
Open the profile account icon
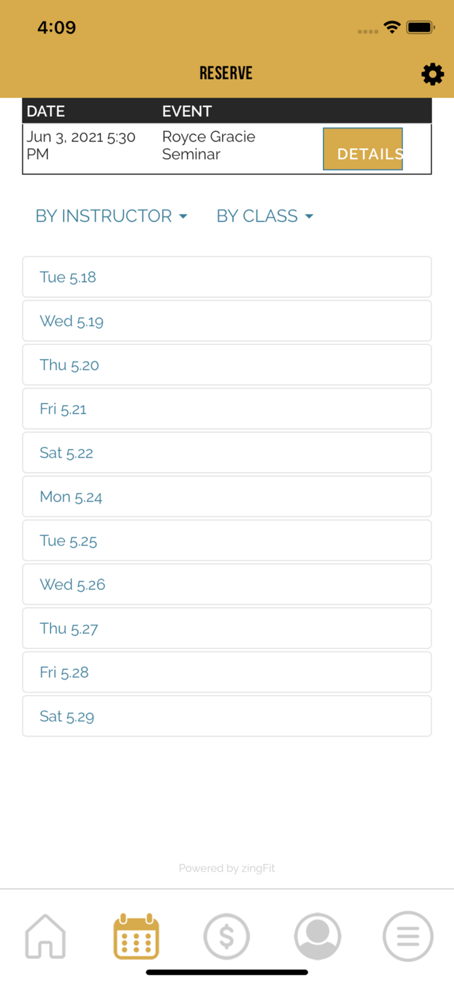click(317, 936)
